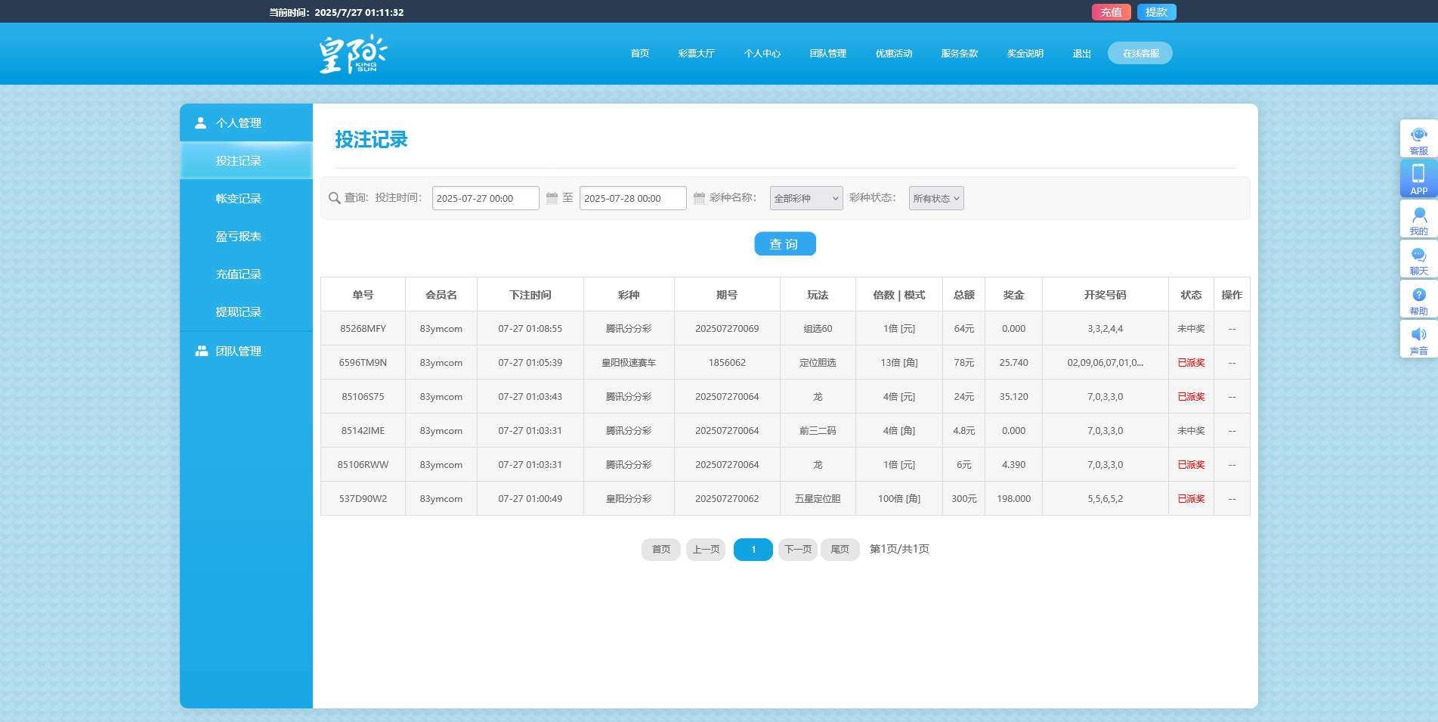
Task: Click order number 85106S75
Action: [363, 397]
